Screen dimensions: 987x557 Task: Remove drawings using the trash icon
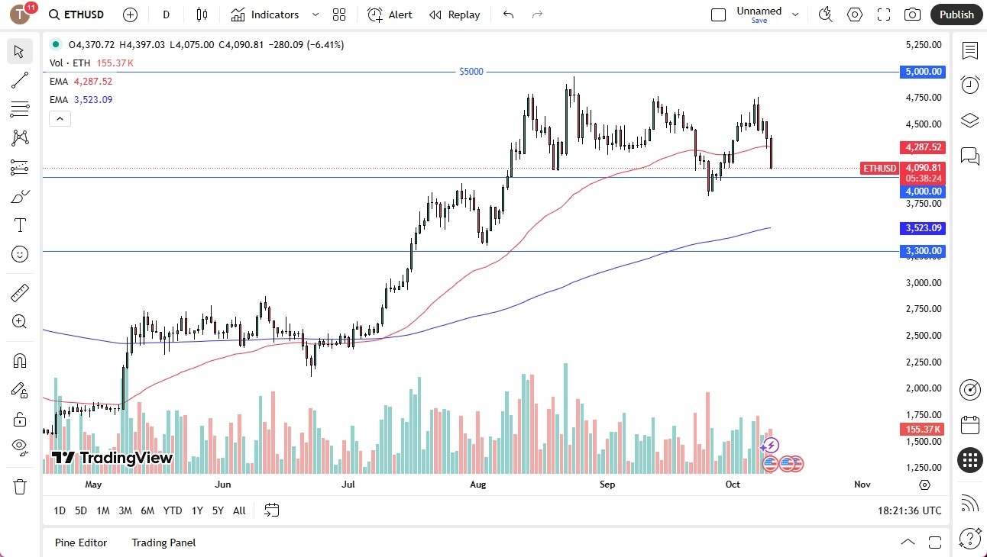click(20, 486)
